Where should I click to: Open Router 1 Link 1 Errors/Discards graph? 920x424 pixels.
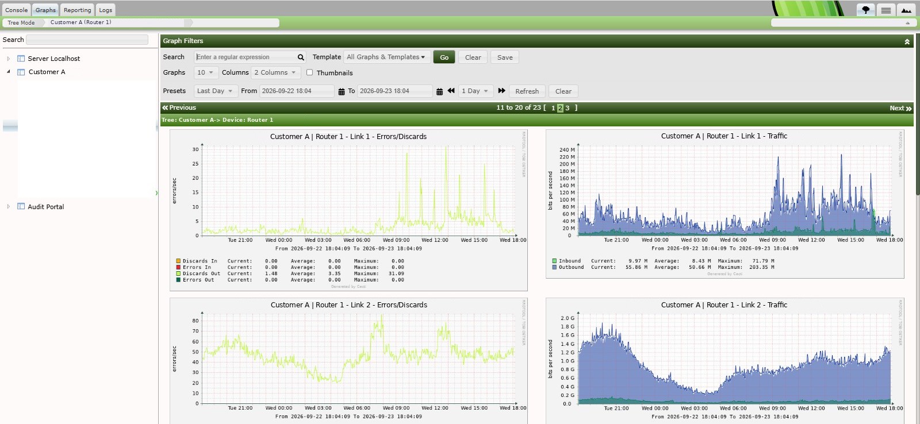pos(348,210)
